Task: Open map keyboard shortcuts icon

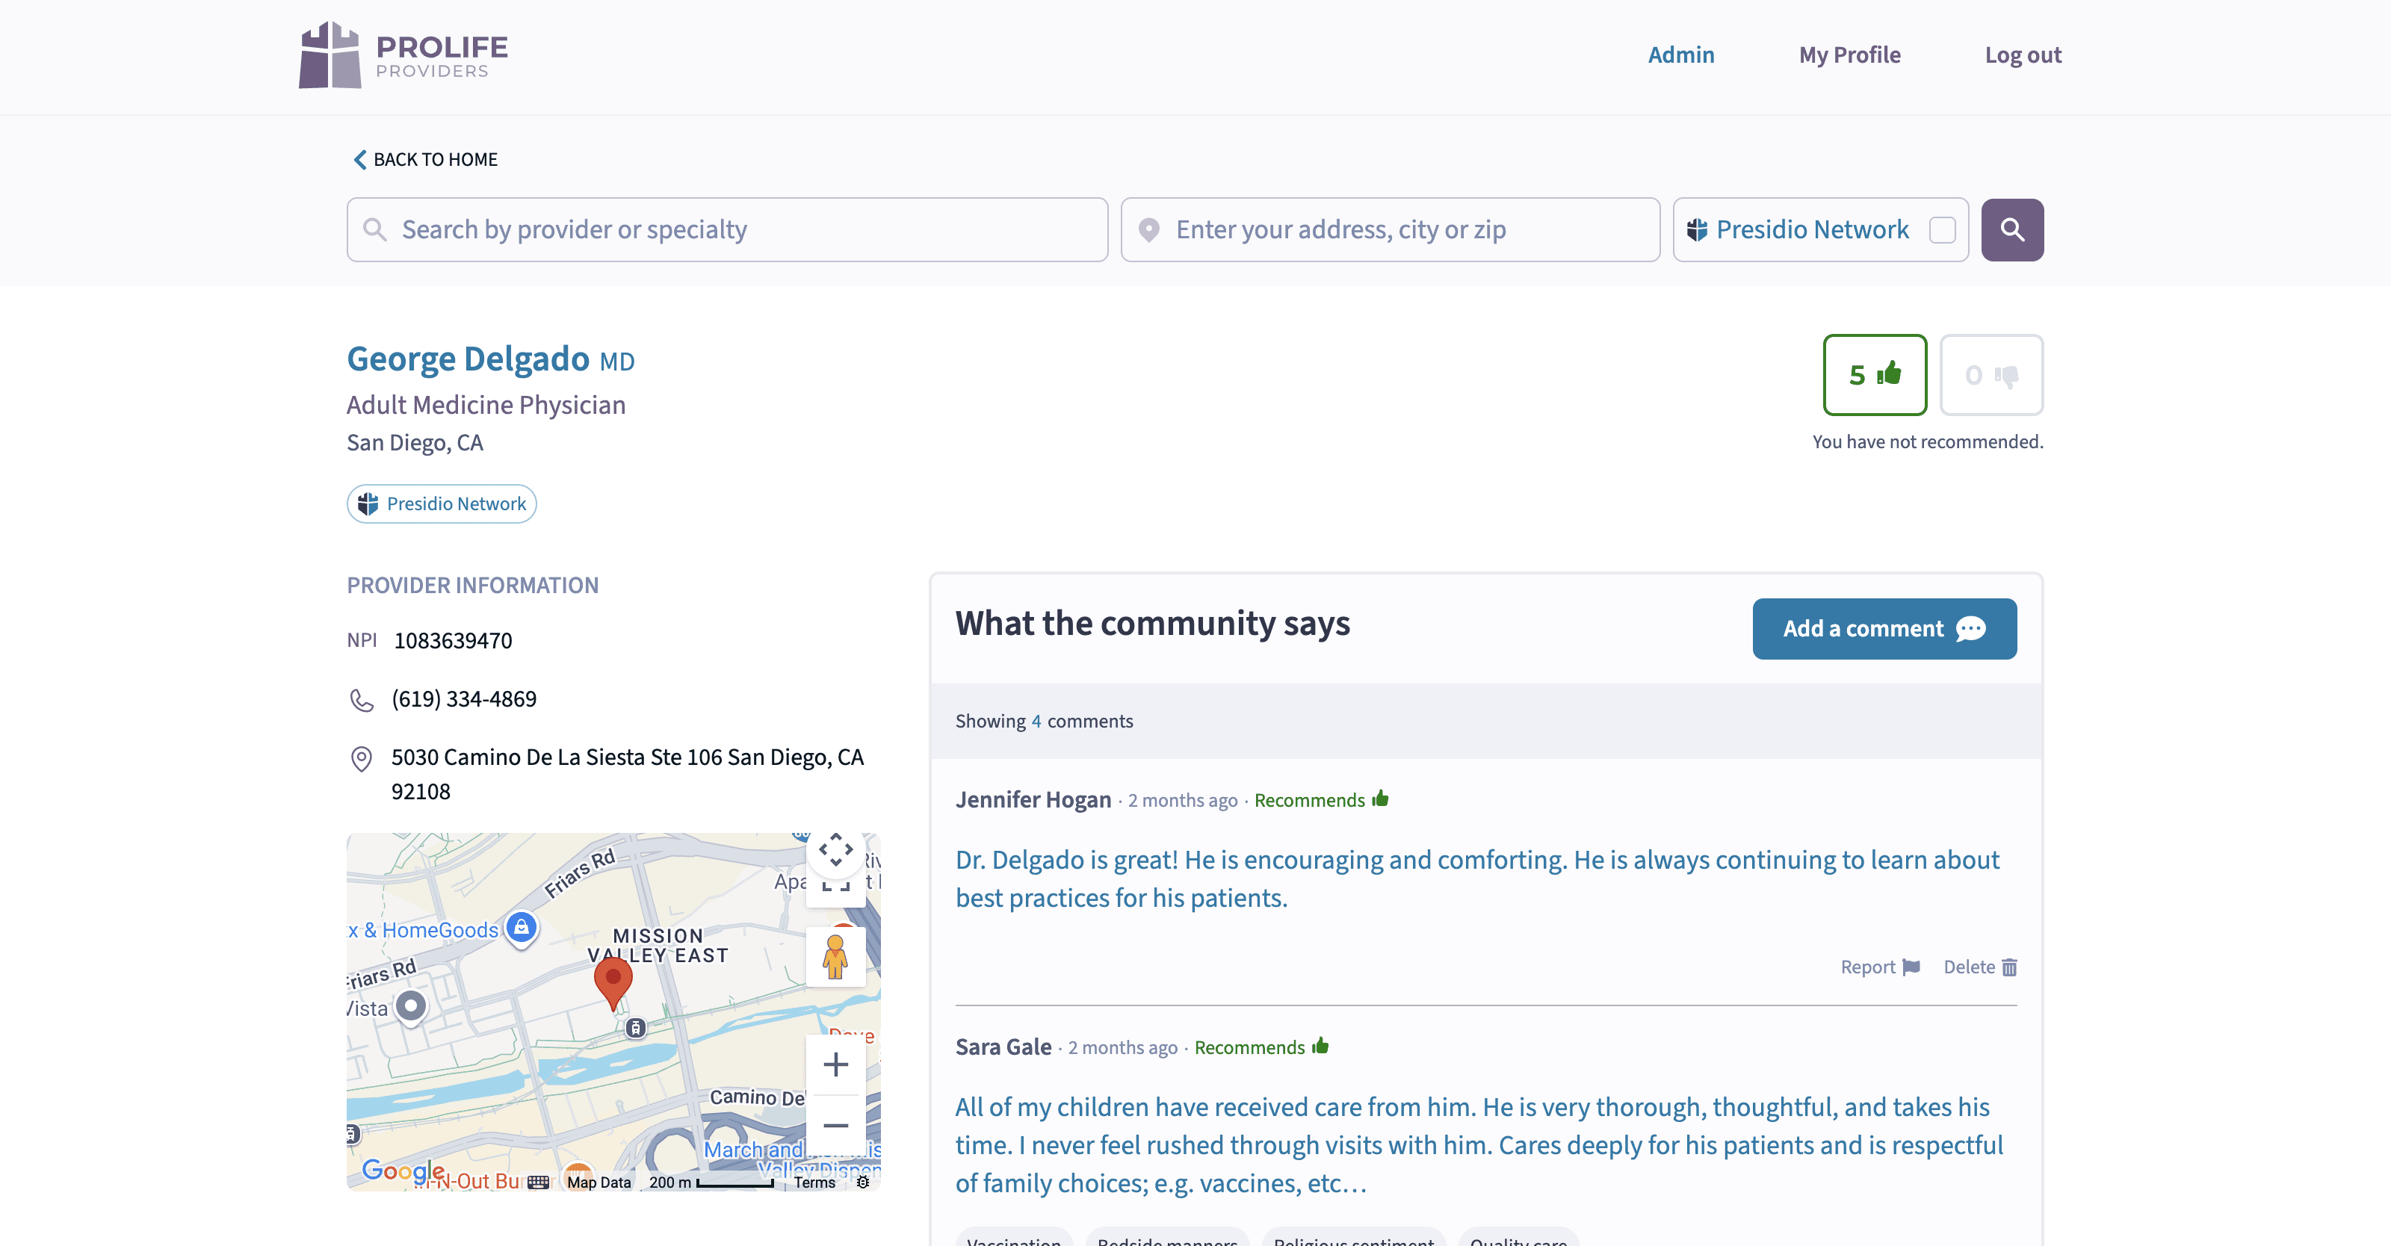Action: (538, 1182)
